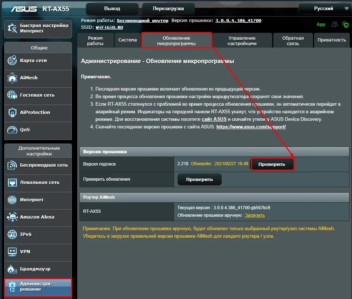Open Брандмауэр firewall flame icon
Screen dimensions: 352x299
click(x=12, y=269)
